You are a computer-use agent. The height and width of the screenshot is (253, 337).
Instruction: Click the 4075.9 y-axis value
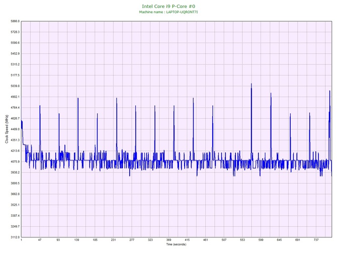[15, 161]
